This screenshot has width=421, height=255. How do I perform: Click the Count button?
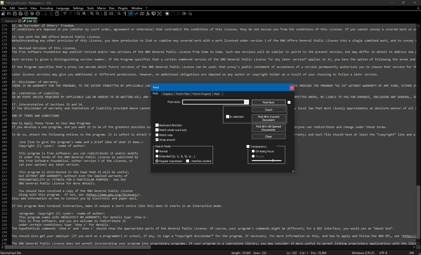268,110
